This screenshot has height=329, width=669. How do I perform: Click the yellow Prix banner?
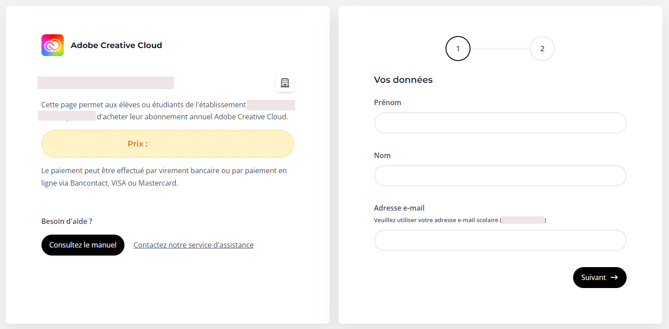click(x=168, y=144)
